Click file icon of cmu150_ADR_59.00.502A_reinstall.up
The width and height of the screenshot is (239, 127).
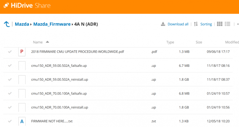pos(22,80)
